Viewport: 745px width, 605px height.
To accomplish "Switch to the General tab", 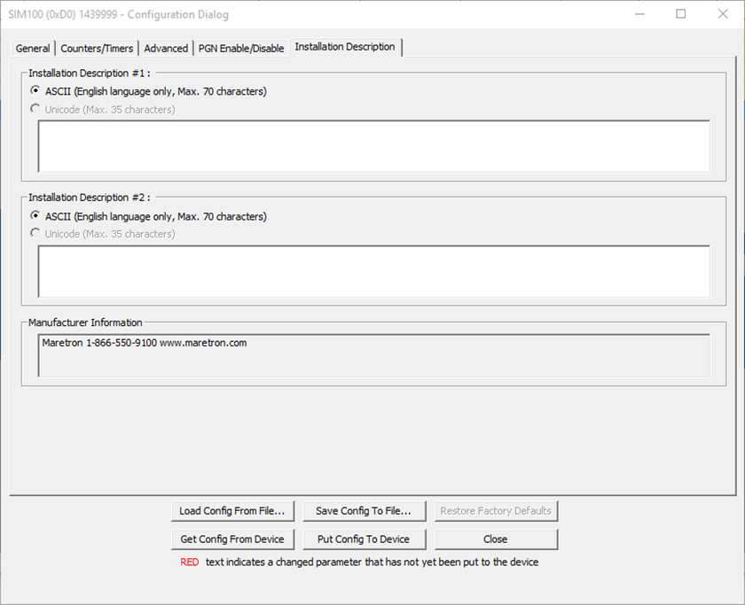I will pyautogui.click(x=33, y=49).
